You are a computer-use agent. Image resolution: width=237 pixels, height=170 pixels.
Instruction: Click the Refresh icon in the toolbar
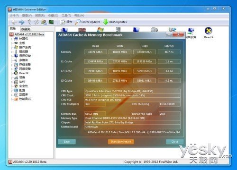[36, 22]
